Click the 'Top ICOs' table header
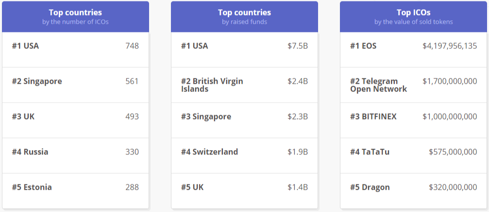Image resolution: width=489 pixels, height=212 pixels. tap(413, 13)
